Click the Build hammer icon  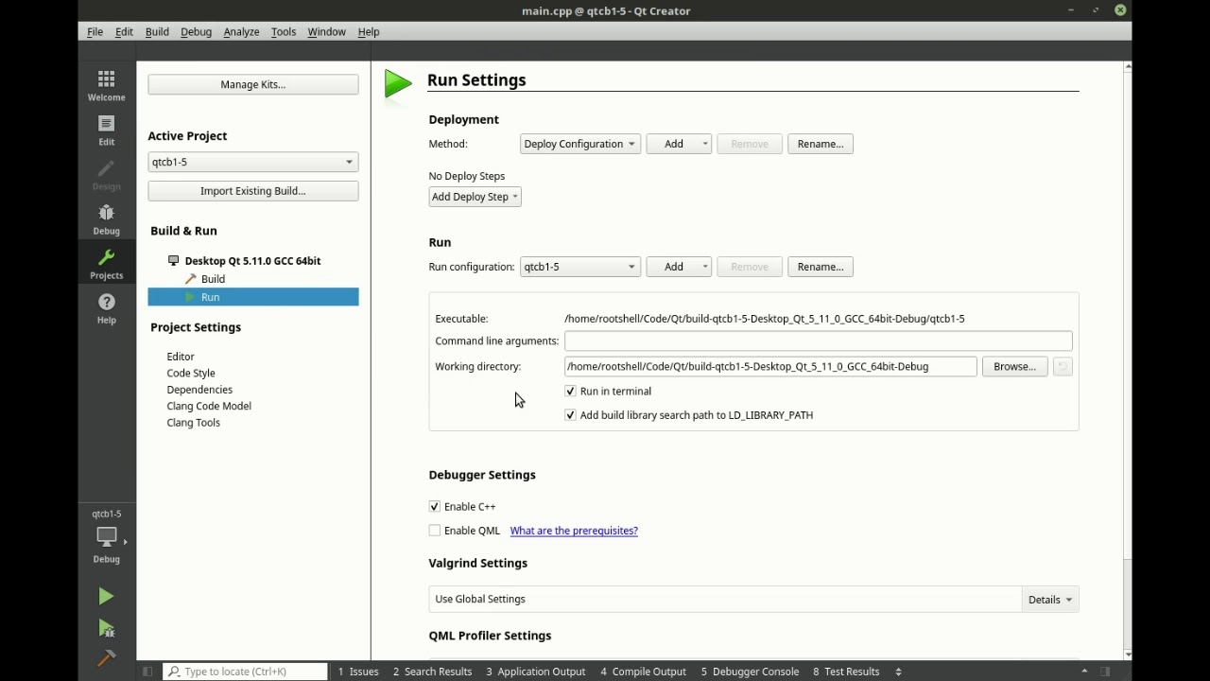[106, 657]
